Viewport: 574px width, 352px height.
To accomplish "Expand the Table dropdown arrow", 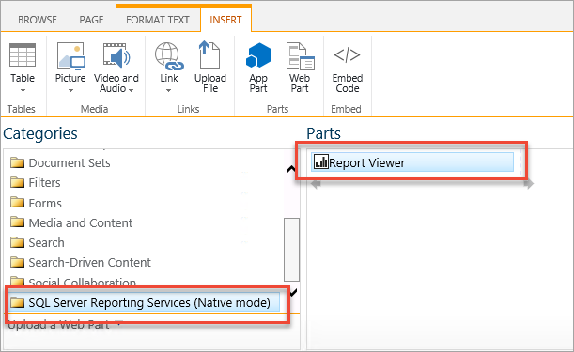I will [23, 90].
